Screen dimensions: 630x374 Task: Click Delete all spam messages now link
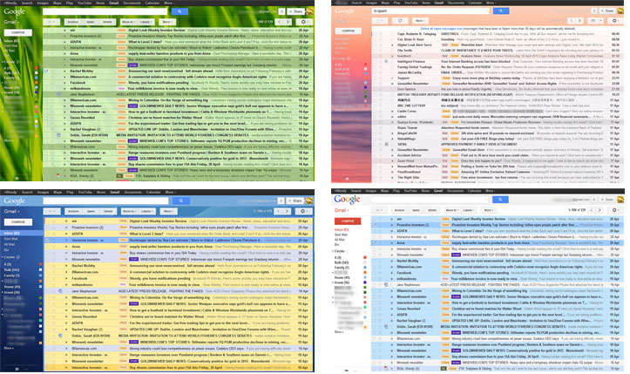click(441, 29)
